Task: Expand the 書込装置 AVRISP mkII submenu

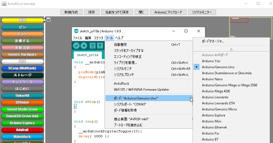Action: pos(192,119)
